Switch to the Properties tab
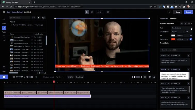The width and height of the screenshot is (195, 110). coord(164,18)
